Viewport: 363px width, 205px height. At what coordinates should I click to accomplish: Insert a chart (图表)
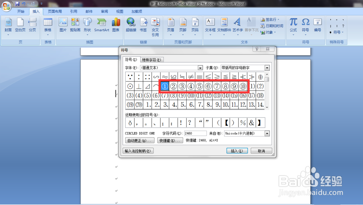pyautogui.click(x=116, y=25)
